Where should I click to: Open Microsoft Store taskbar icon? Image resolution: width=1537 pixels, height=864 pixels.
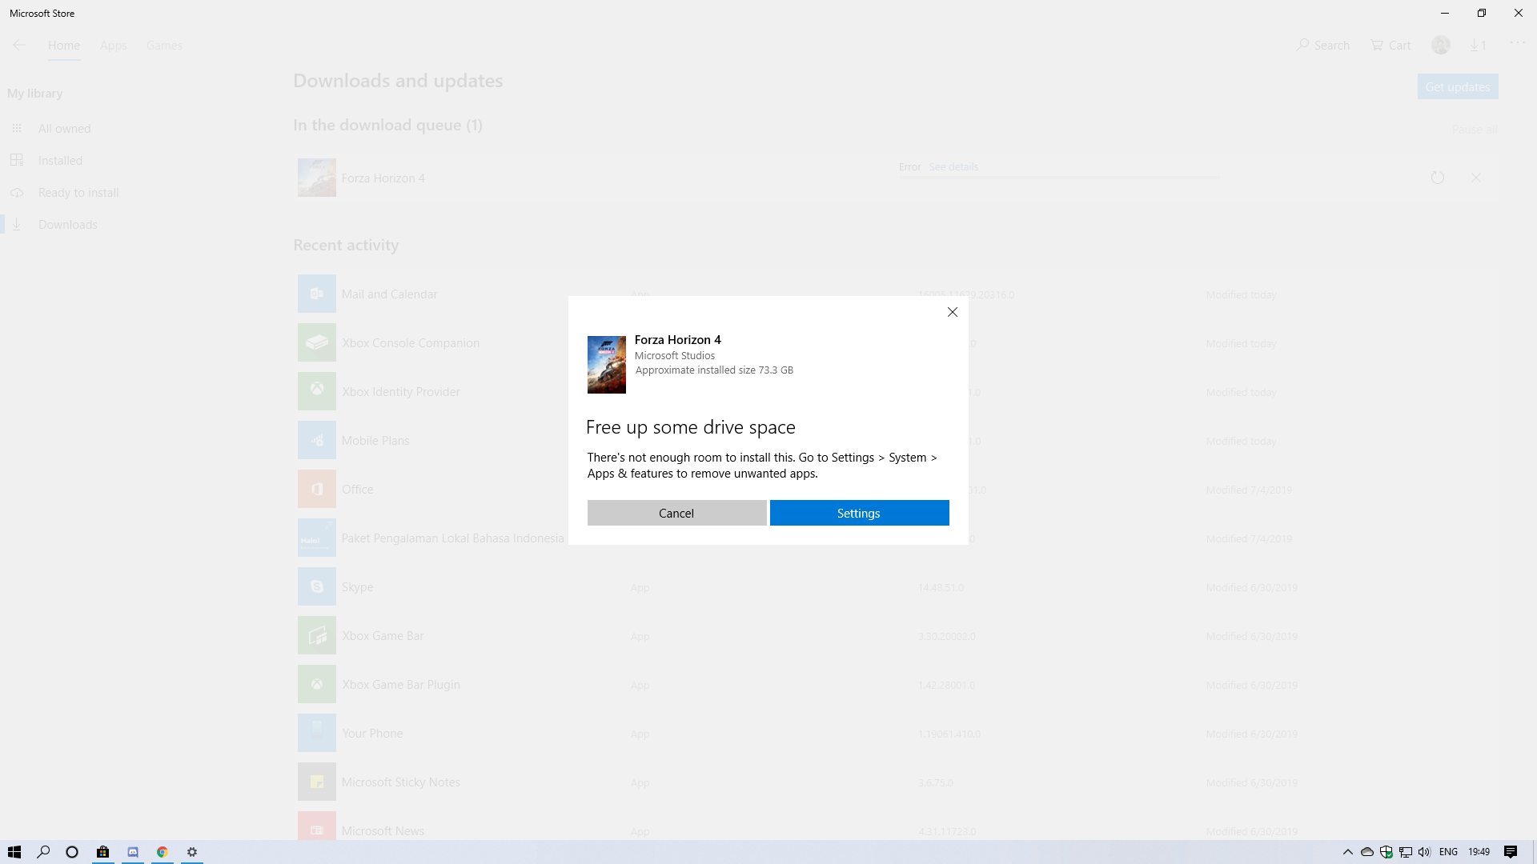click(x=102, y=852)
